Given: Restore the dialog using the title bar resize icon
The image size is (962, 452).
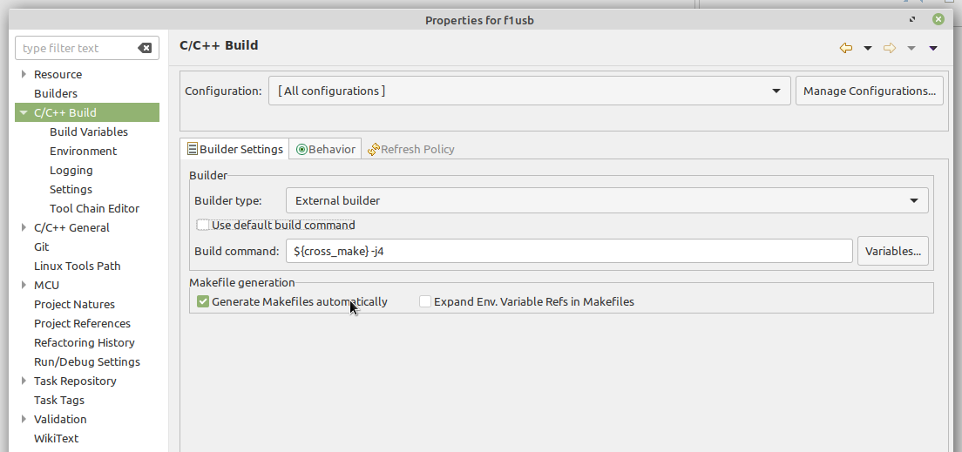Looking at the screenshot, I should point(912,20).
